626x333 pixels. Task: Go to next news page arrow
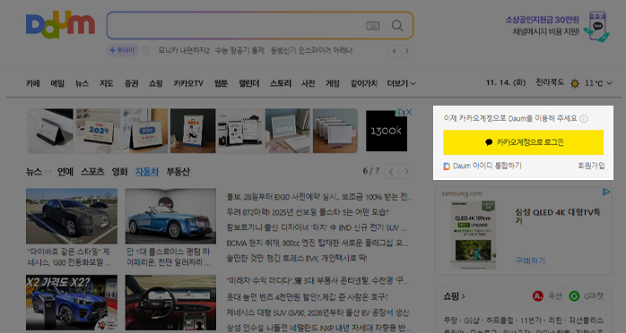406,172
